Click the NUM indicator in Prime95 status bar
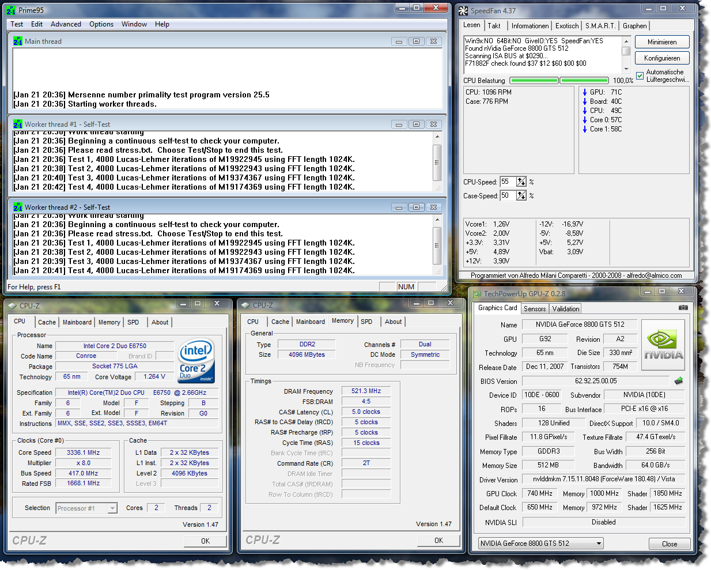The image size is (711, 570). pyautogui.click(x=406, y=287)
